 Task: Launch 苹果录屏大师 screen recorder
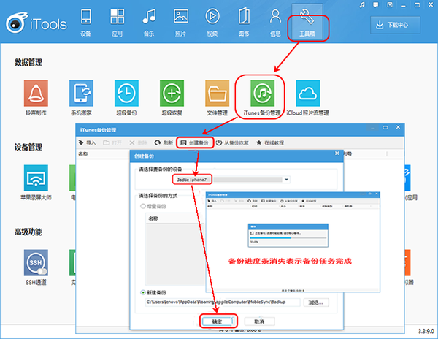point(36,183)
